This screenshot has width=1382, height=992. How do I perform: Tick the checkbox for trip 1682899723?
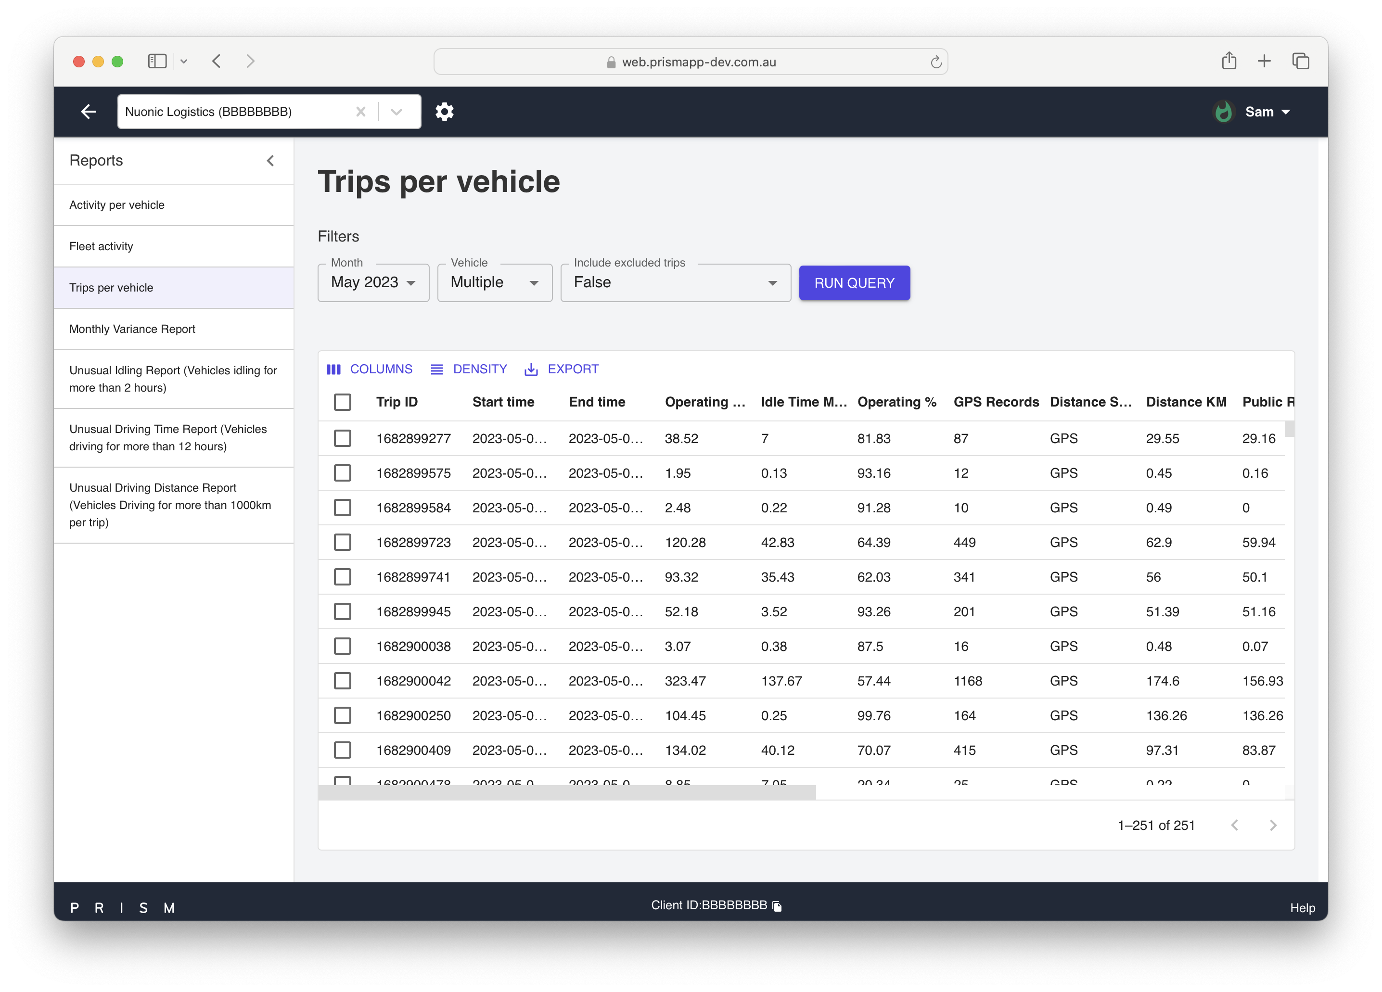(343, 542)
